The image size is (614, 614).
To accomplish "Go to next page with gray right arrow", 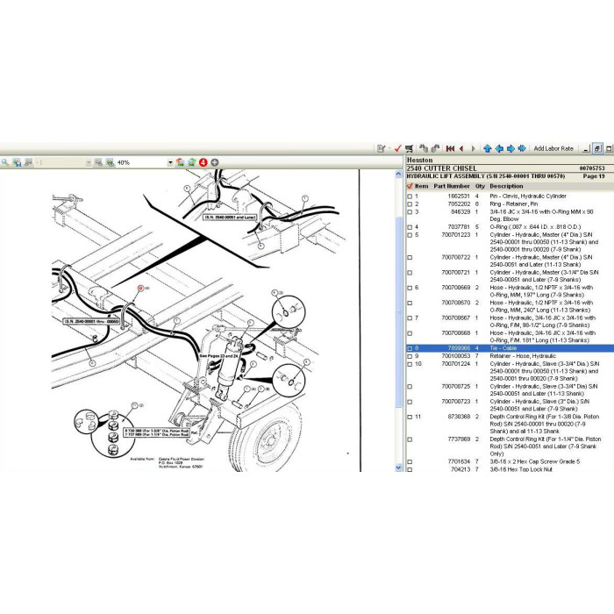I will [473, 148].
